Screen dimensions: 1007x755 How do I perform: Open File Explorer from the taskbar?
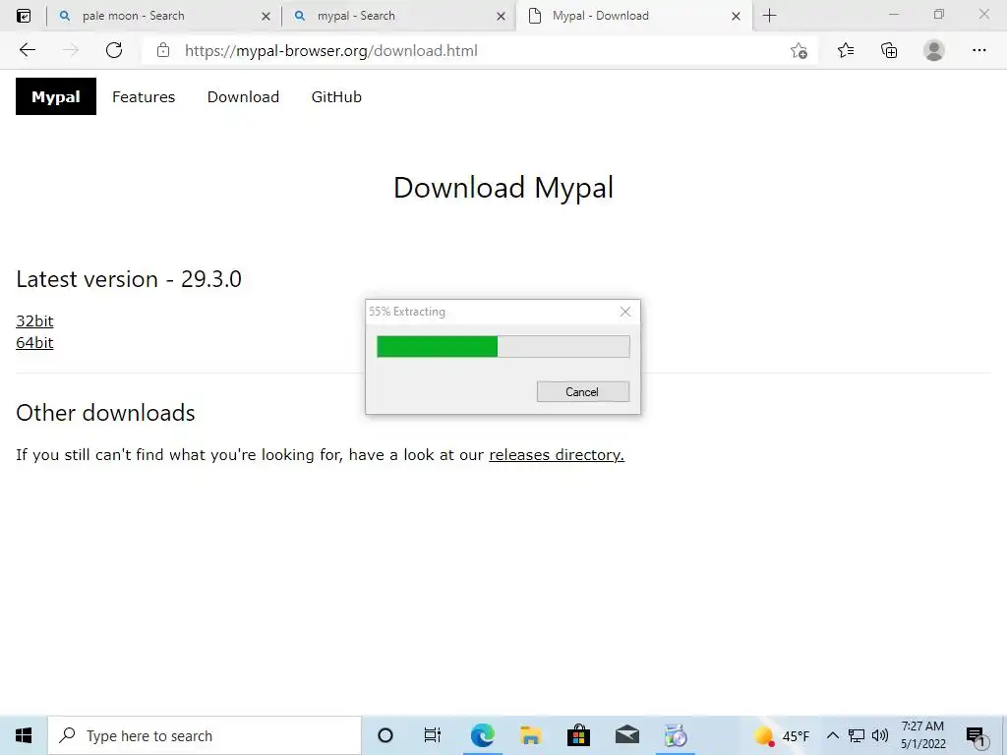click(530, 735)
